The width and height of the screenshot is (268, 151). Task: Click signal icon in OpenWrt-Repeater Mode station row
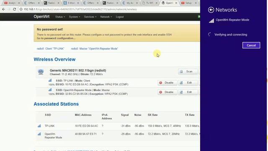pos(39,134)
